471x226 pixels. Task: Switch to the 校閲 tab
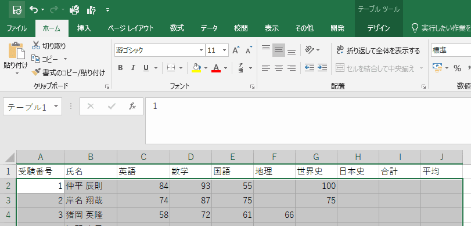tap(240, 28)
